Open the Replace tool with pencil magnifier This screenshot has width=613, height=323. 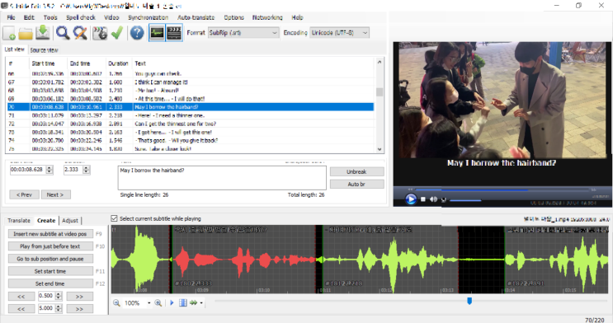(80, 33)
